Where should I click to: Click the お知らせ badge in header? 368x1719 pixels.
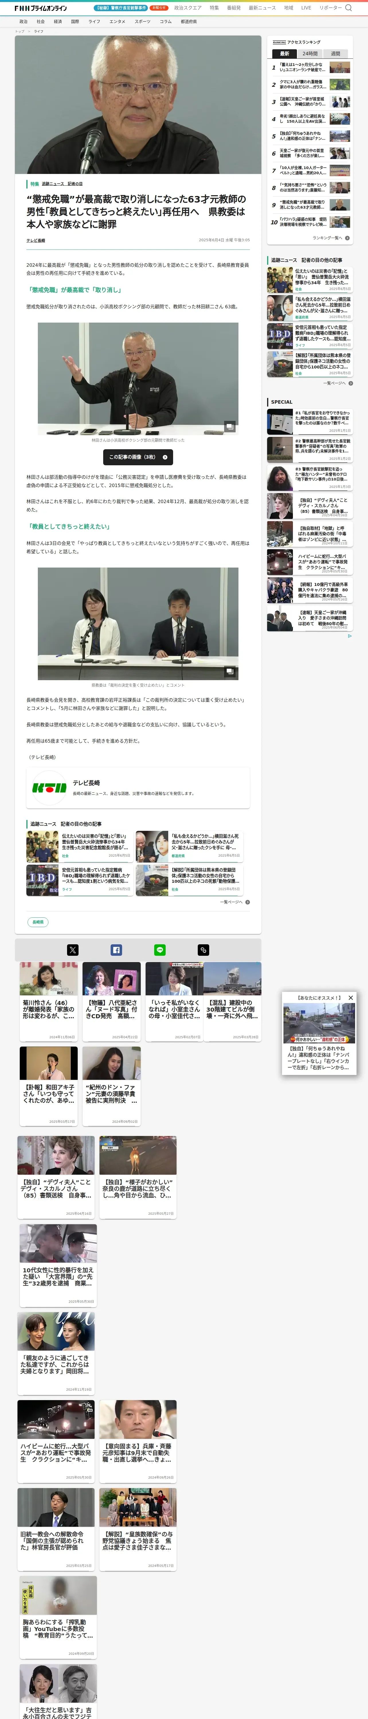pyautogui.click(x=159, y=8)
